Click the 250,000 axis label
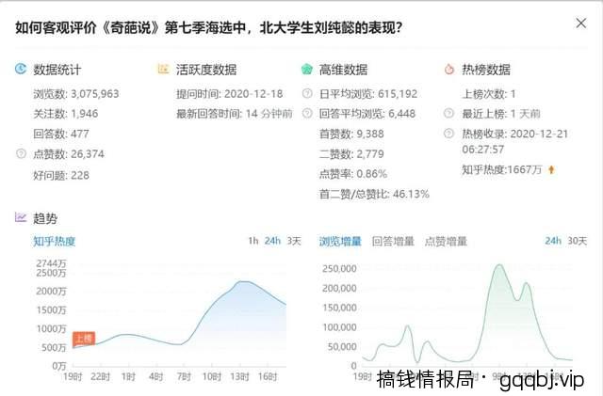603x396 pixels. (x=339, y=268)
